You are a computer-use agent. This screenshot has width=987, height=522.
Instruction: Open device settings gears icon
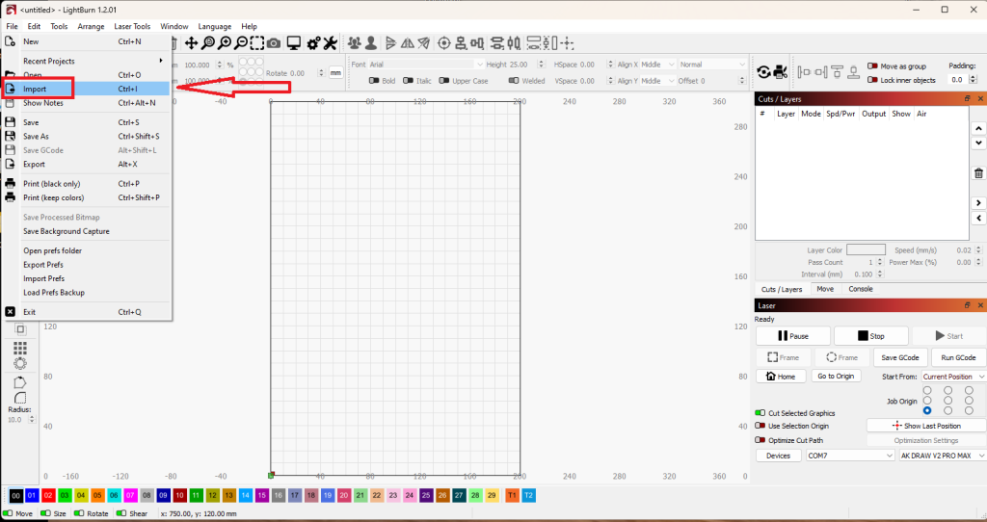pos(313,43)
